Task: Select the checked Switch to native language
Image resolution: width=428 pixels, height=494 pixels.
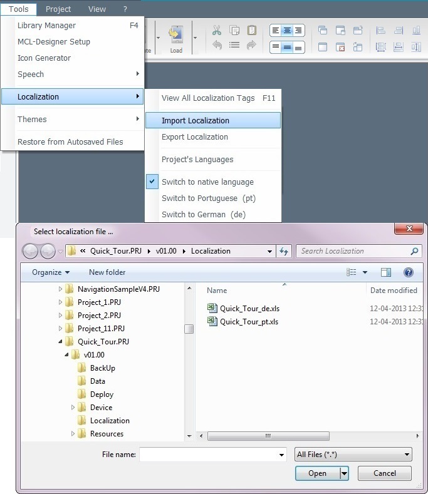Action: (207, 182)
